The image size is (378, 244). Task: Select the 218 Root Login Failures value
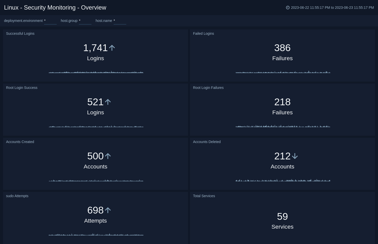282,102
